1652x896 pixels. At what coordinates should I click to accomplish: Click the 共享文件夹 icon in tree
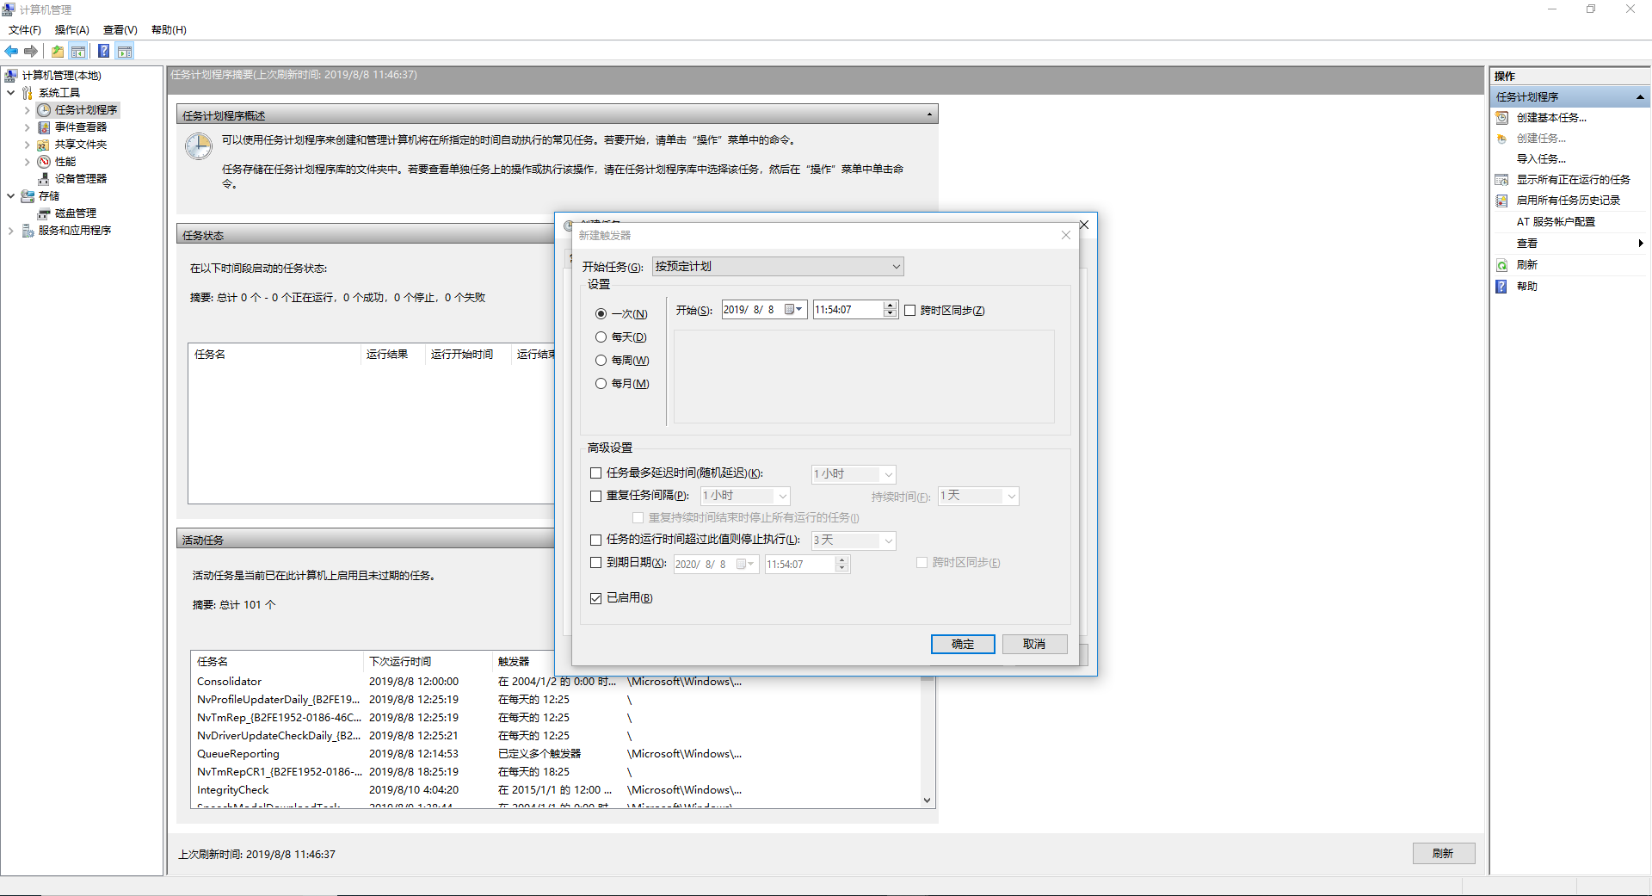[x=44, y=145]
